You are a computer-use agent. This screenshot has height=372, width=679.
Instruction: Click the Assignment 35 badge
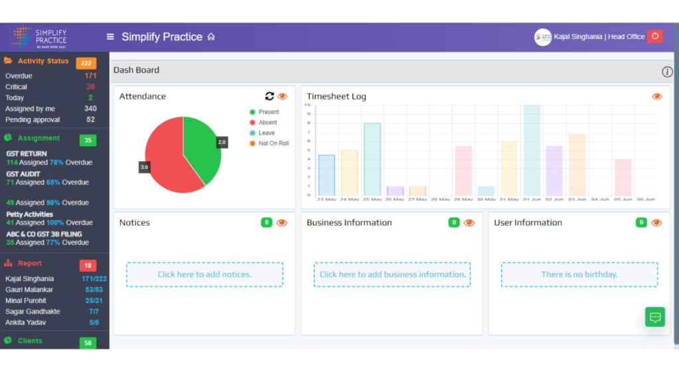tap(88, 141)
